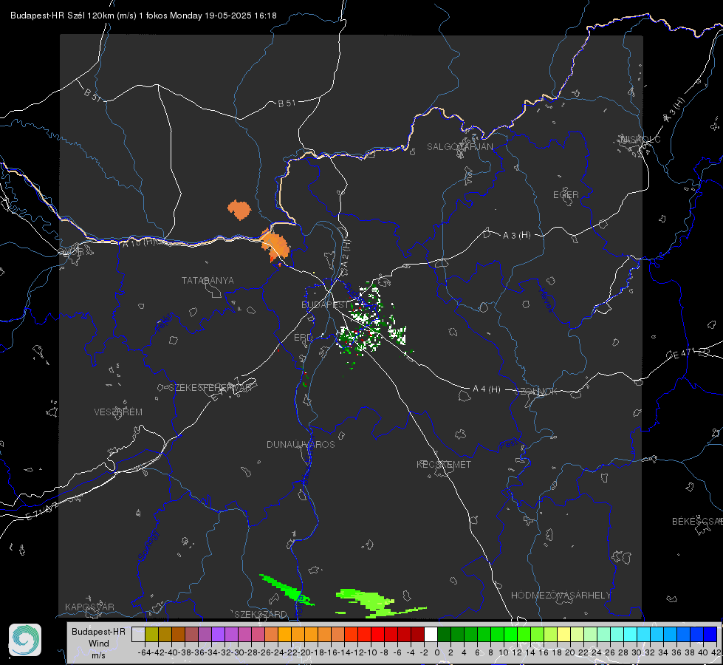Click the light green echo above SZEKSZARD label

(x=286, y=589)
